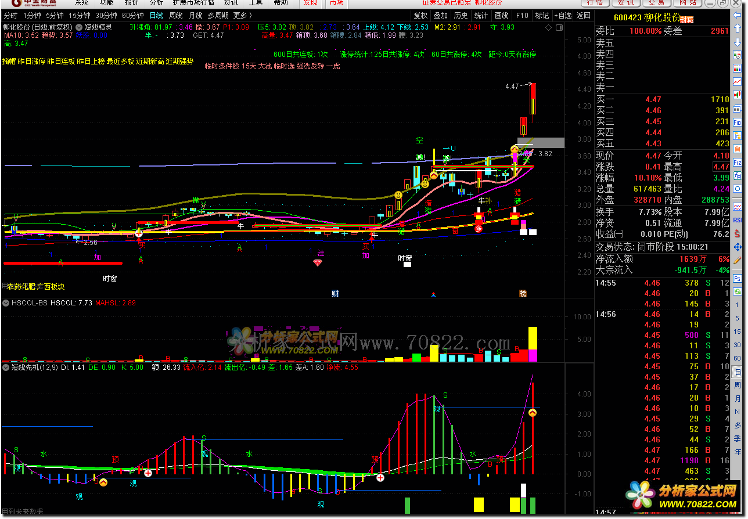
Task: Click the yellow tree structure sidebar icon
Action: point(737,135)
